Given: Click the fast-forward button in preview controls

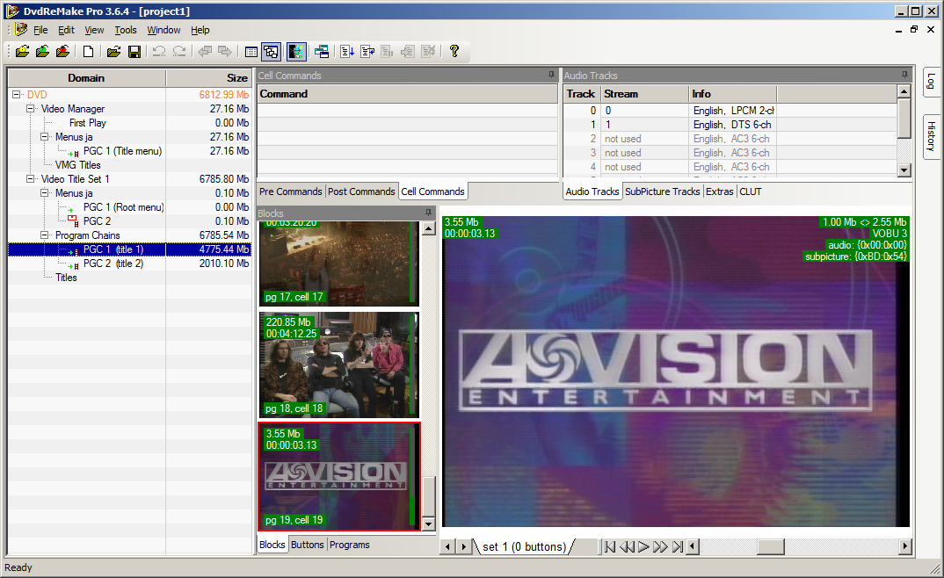Looking at the screenshot, I should pyautogui.click(x=660, y=546).
